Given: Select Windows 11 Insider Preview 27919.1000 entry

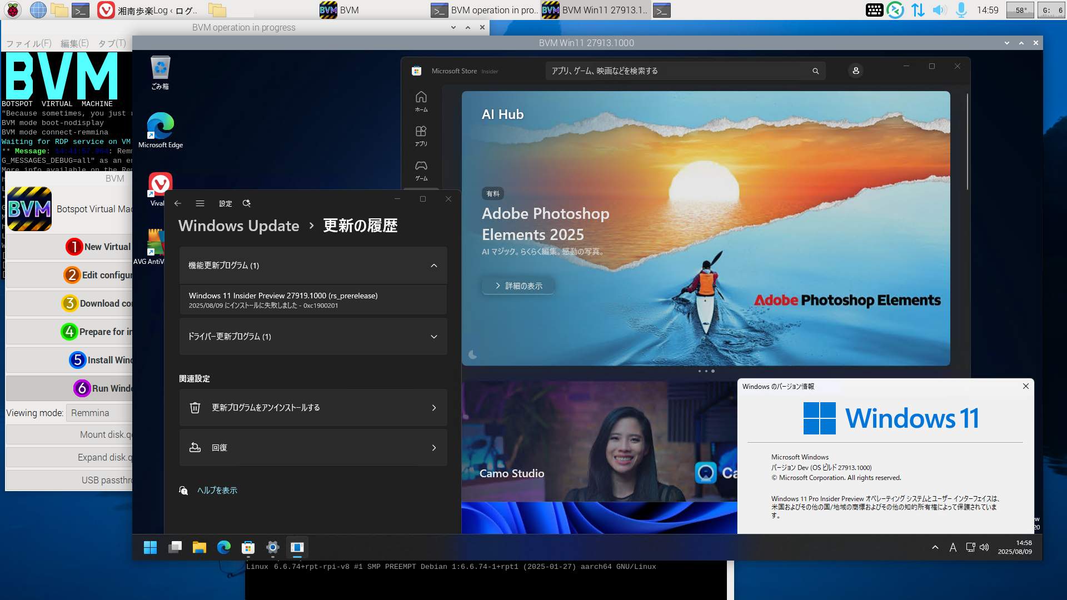Looking at the screenshot, I should click(313, 300).
